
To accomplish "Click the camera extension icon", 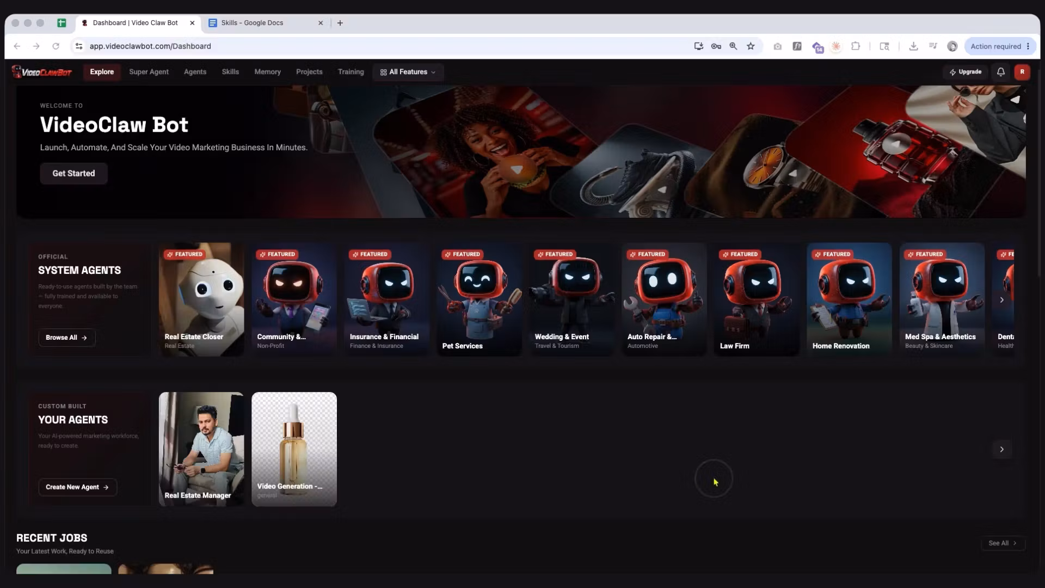I will (777, 46).
